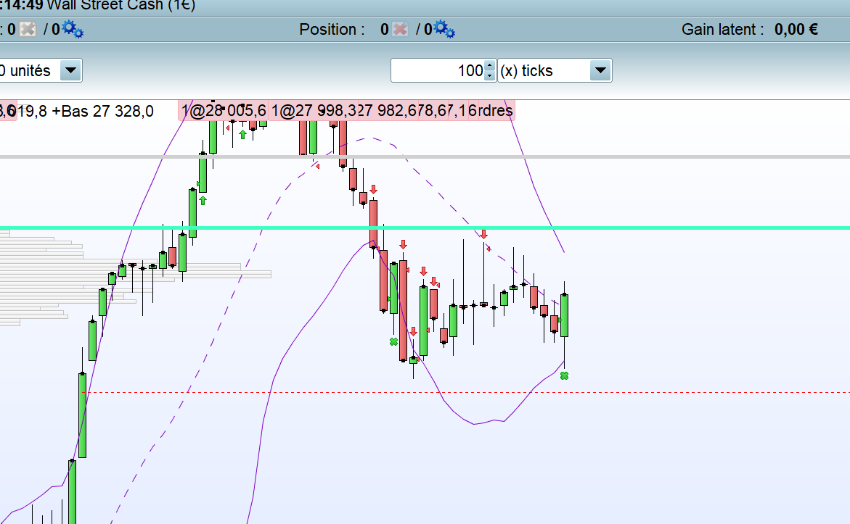
Task: Open the gears icon next to Position
Action: [444, 29]
